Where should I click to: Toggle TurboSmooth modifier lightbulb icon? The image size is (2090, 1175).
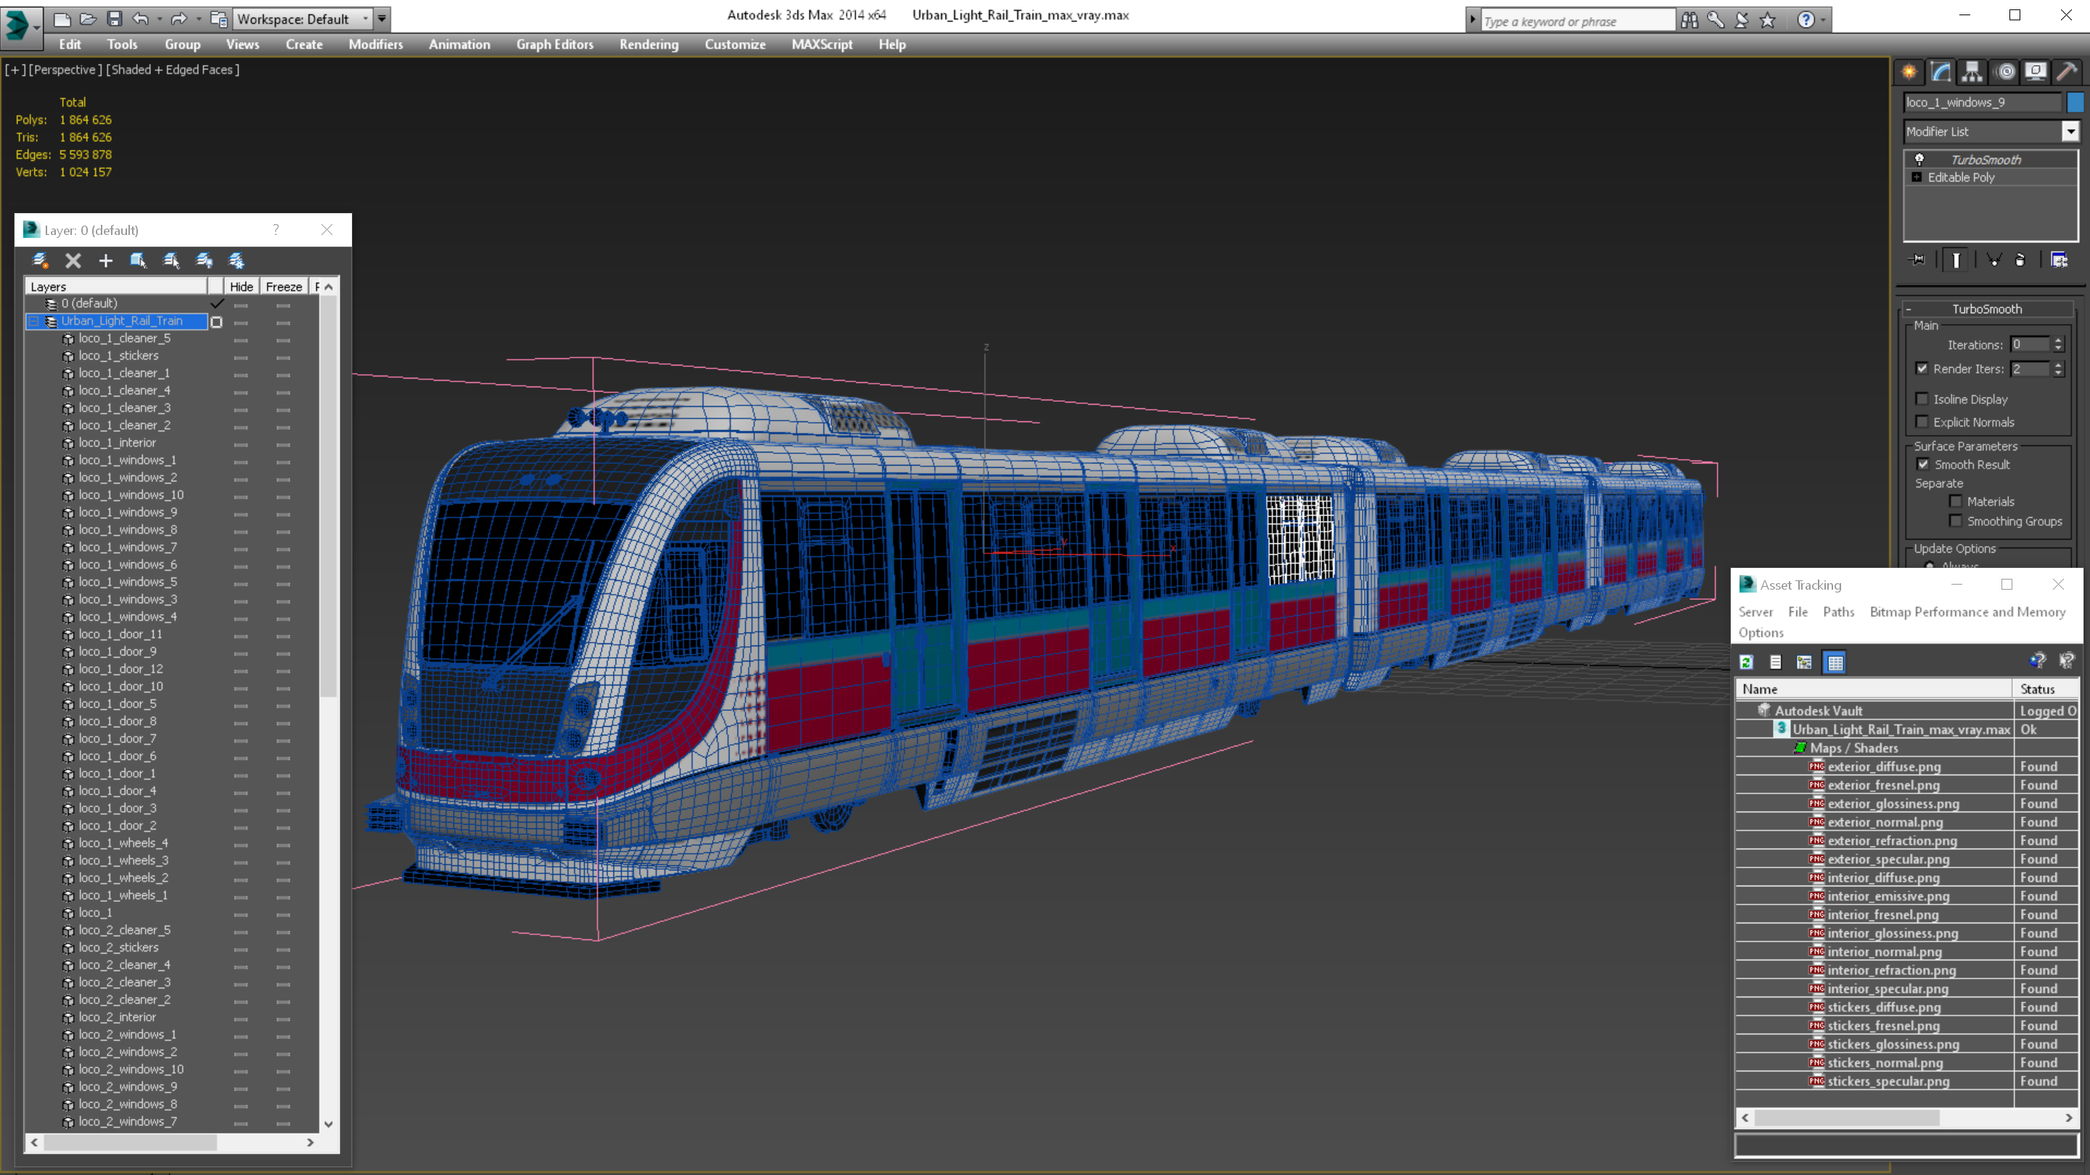(x=1919, y=159)
